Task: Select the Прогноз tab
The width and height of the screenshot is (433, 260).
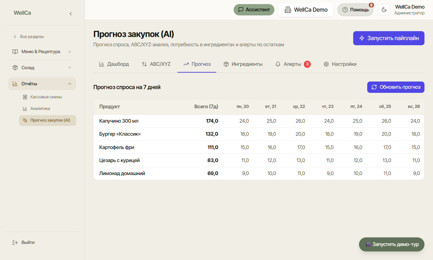Action: (197, 64)
